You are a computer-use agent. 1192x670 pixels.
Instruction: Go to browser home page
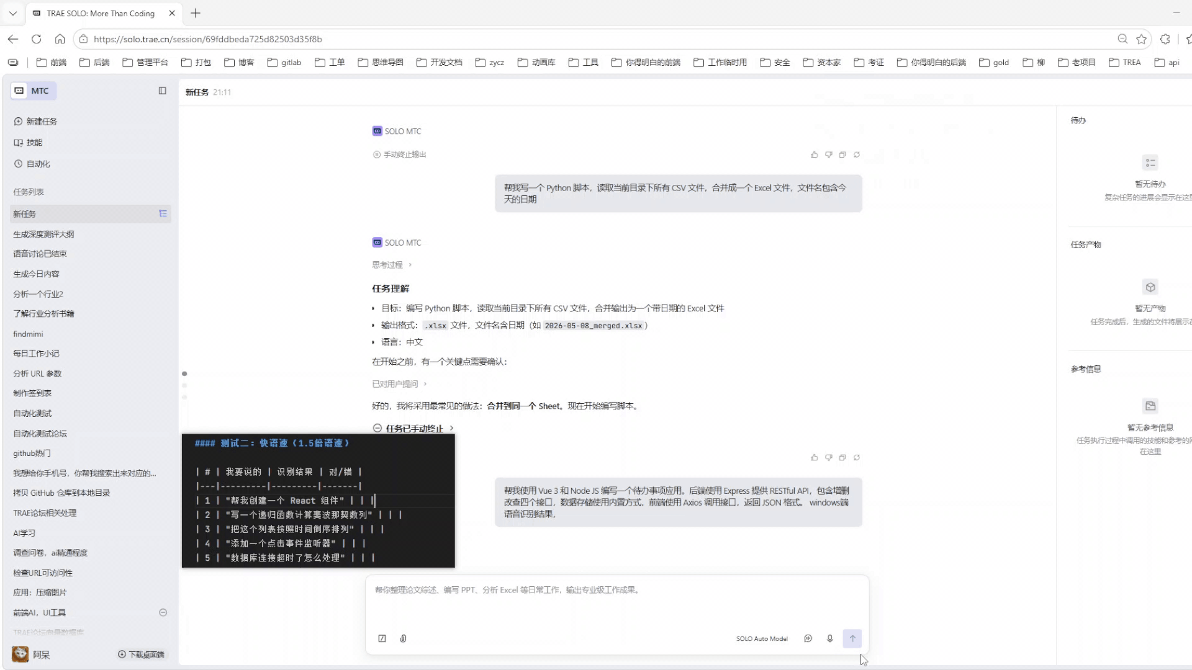pos(60,39)
